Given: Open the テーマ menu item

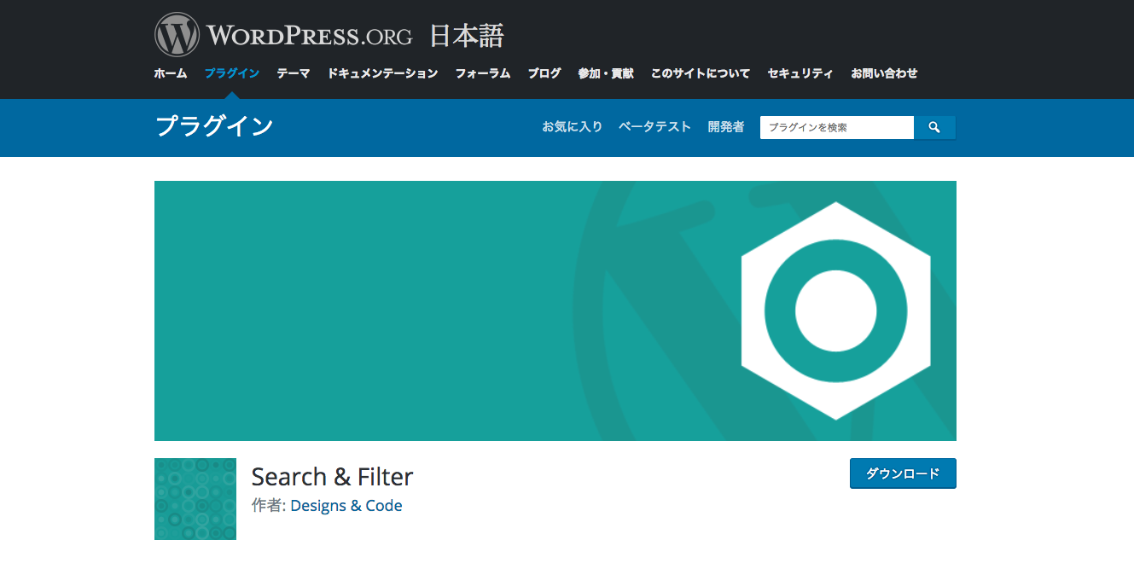Looking at the screenshot, I should [x=294, y=73].
